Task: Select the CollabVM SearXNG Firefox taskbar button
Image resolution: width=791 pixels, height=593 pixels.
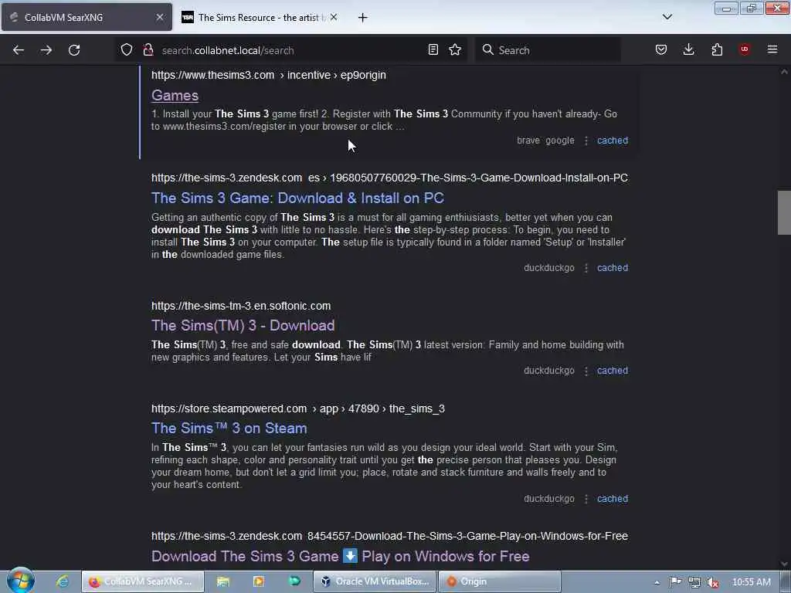Action: [143, 581]
